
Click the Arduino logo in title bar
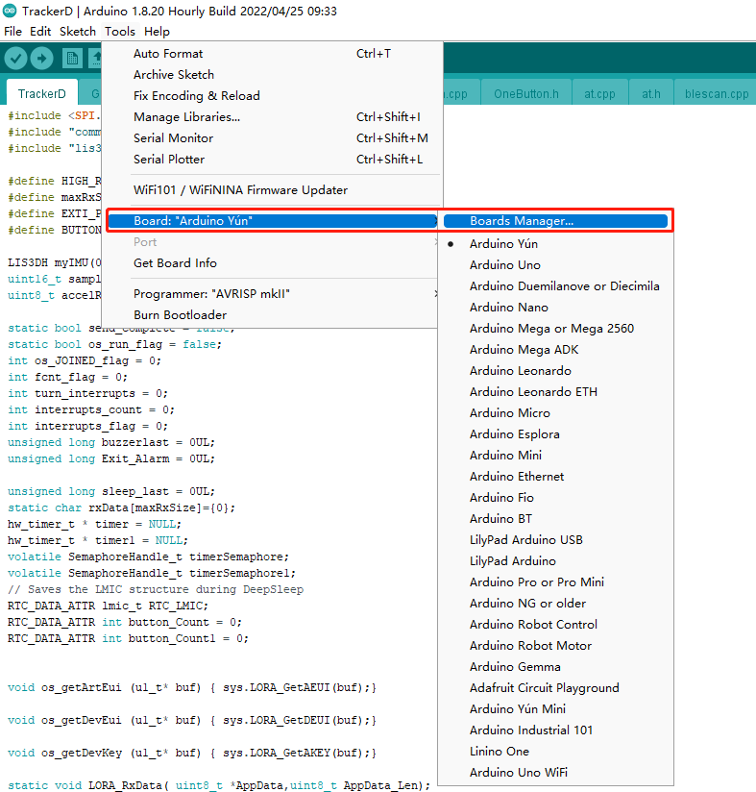(10, 11)
